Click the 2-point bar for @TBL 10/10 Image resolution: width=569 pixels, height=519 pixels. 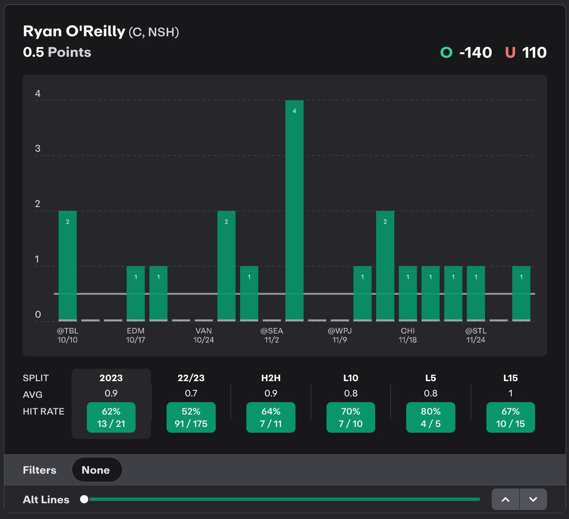[68, 265]
